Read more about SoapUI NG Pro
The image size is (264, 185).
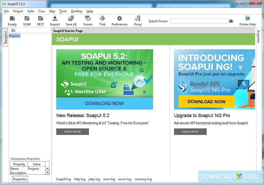[x=190, y=132]
